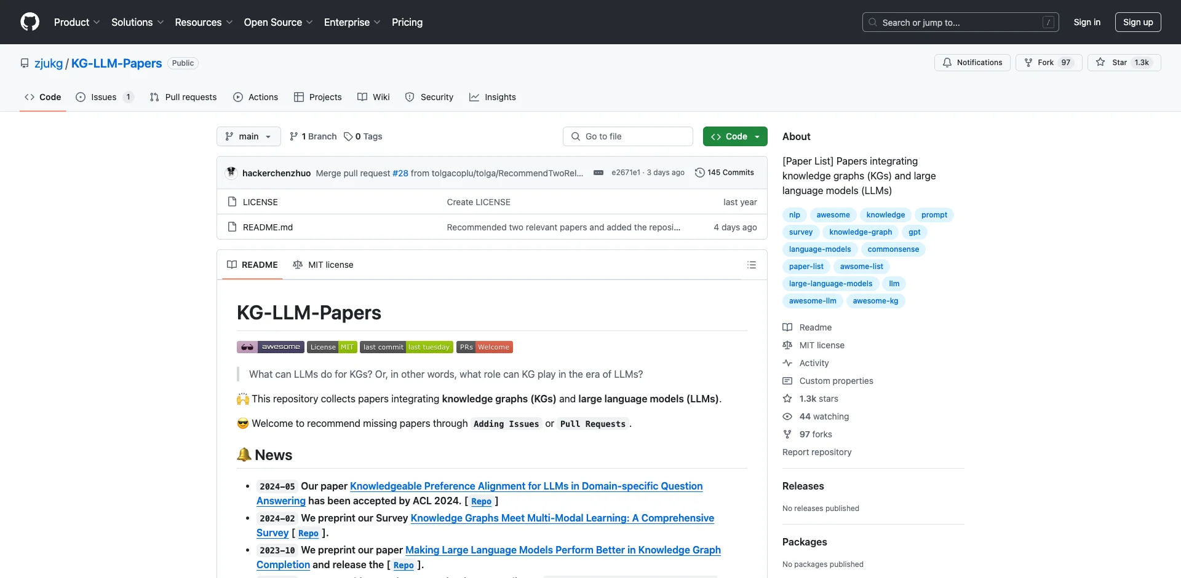Open the Insights tab
1181x578 pixels.
coord(493,97)
